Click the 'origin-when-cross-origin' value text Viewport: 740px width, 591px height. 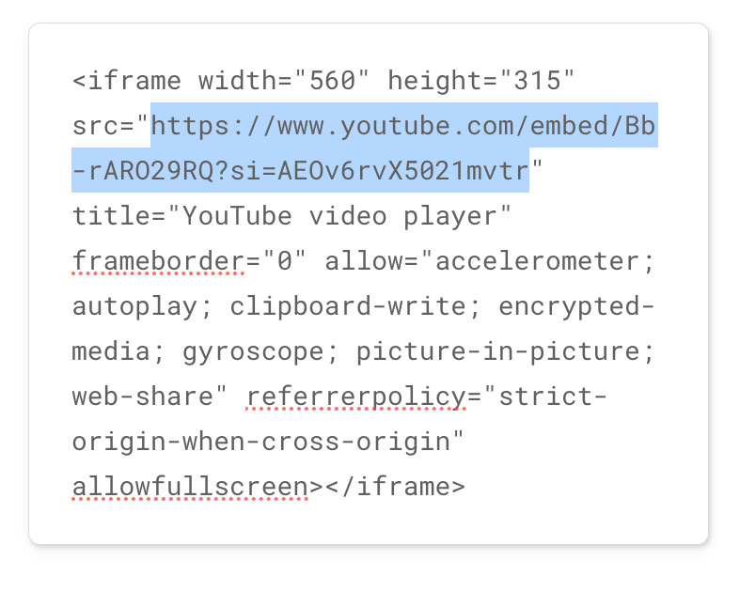[x=261, y=443]
